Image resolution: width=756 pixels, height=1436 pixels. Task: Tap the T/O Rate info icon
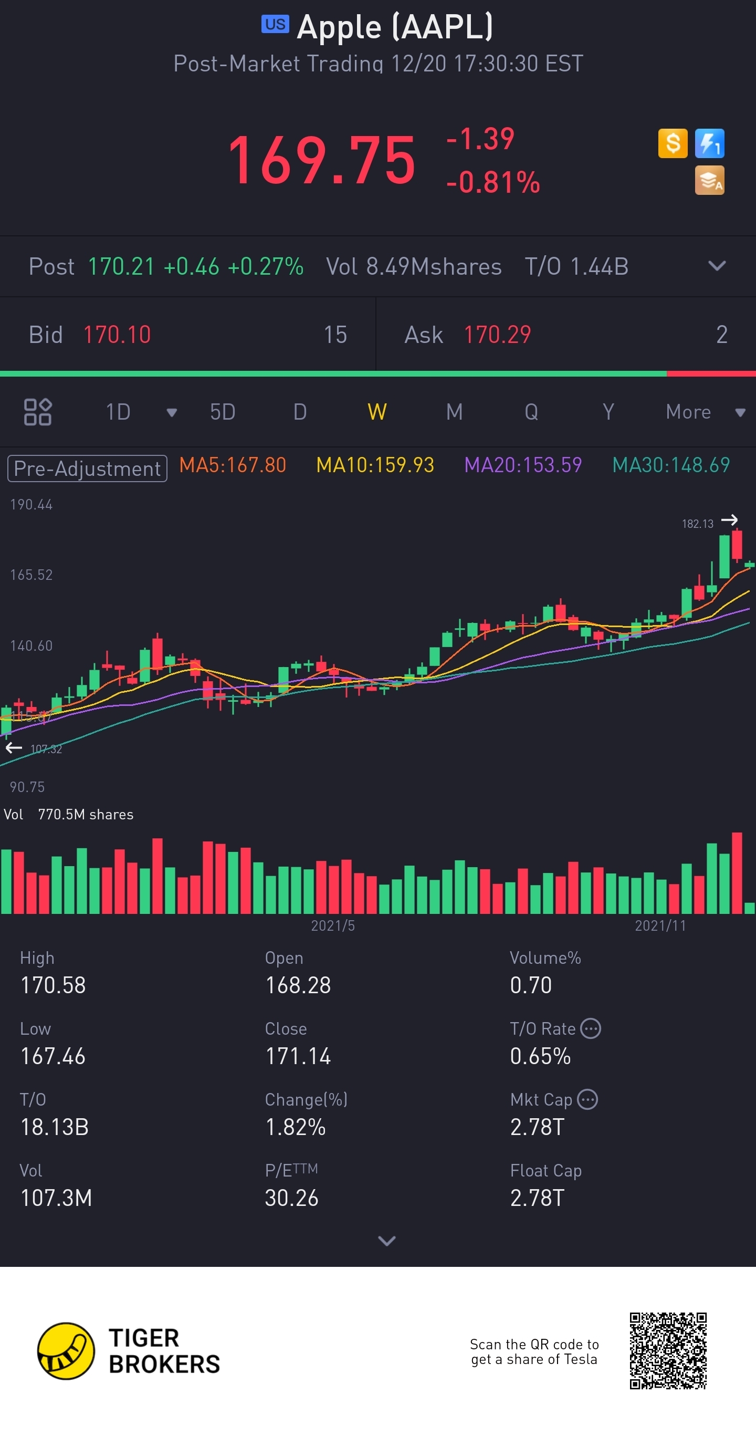click(x=591, y=1028)
